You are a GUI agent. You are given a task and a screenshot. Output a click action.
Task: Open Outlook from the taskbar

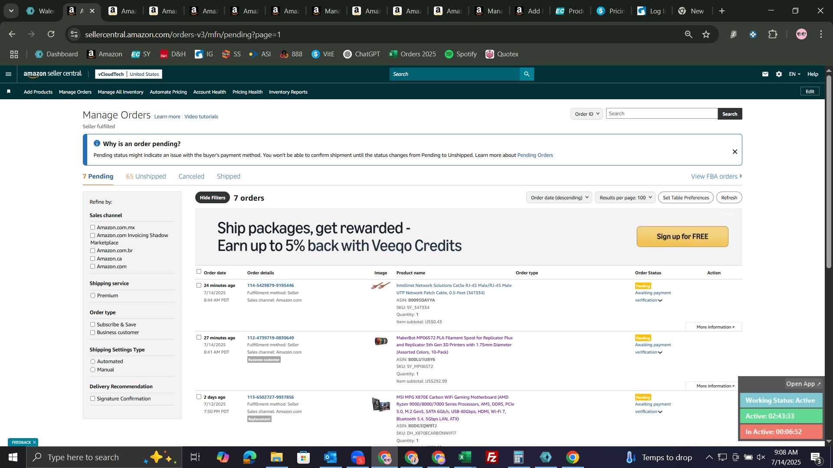[x=331, y=457]
